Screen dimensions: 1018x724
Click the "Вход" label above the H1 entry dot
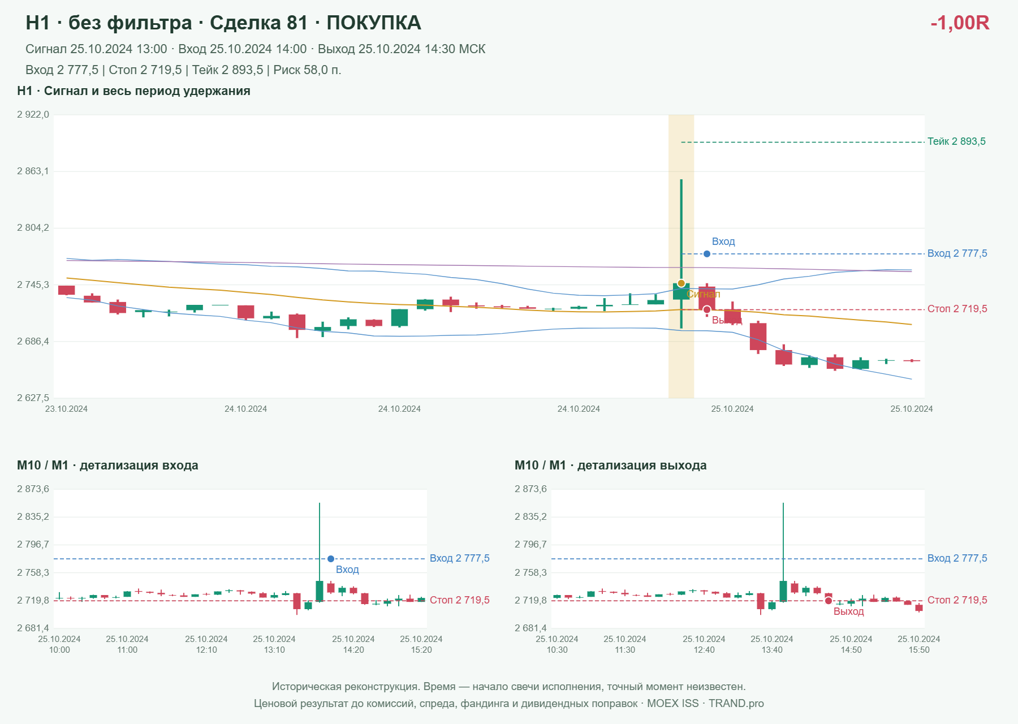click(723, 242)
